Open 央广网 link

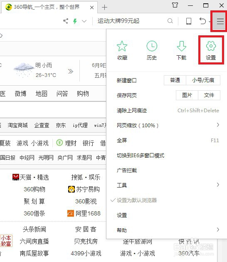pos(65,158)
